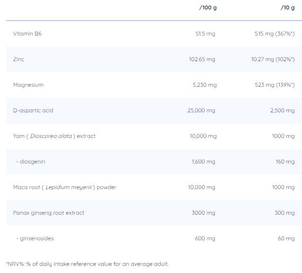
Task: Click the /100 g column header
Action: click(x=207, y=8)
